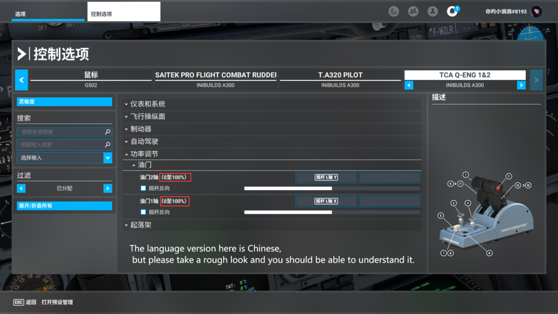Open the single-person profile icon

432,11
